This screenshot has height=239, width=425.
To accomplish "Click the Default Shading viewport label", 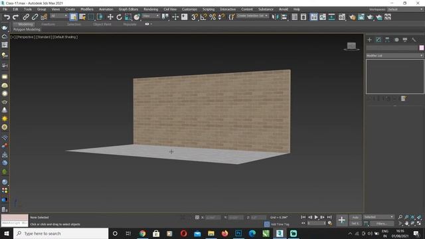I will (65, 37).
